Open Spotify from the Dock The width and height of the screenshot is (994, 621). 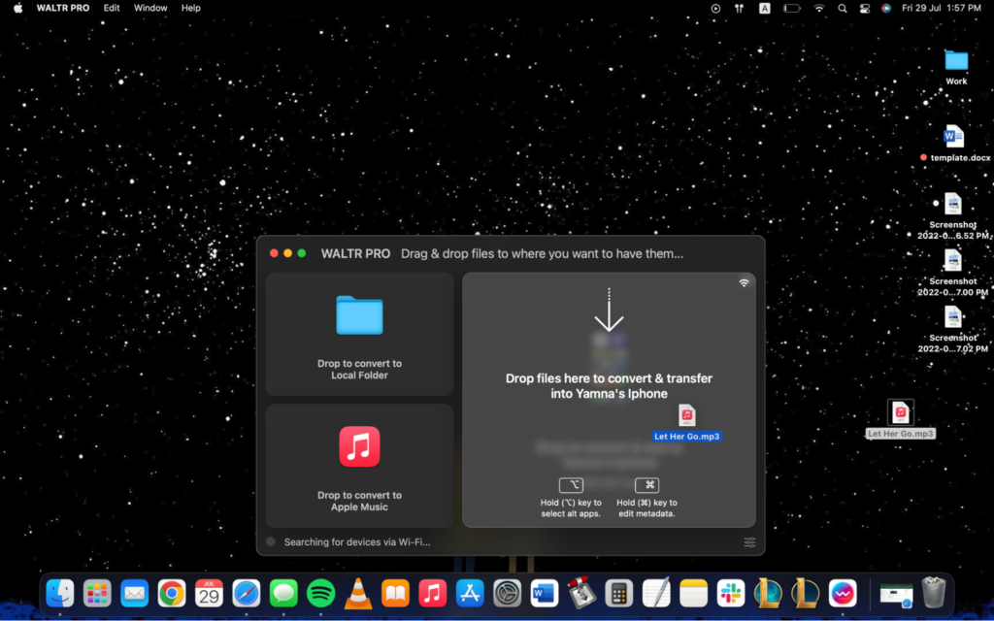click(x=320, y=594)
